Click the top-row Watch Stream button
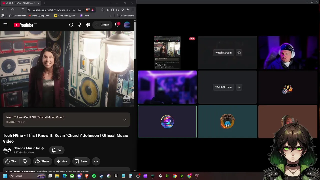The height and width of the screenshot is (180, 320). point(223,53)
